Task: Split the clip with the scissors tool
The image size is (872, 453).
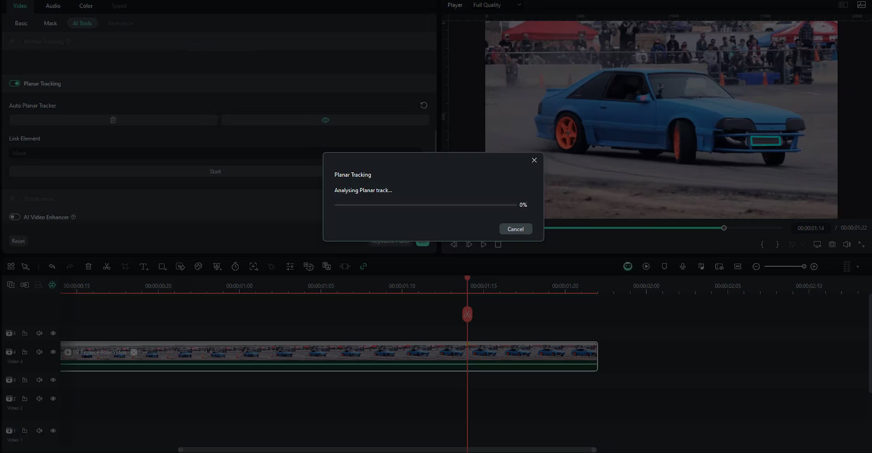Action: pos(107,267)
